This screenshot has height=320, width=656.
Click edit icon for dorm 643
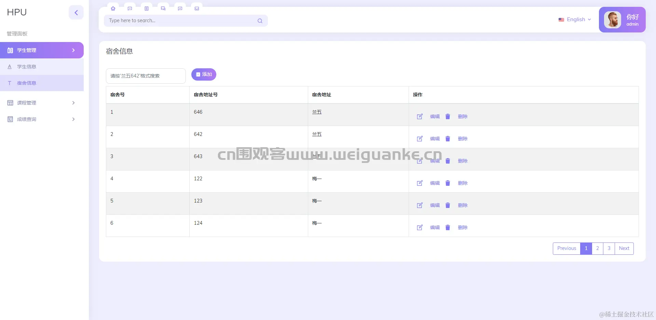point(420,161)
